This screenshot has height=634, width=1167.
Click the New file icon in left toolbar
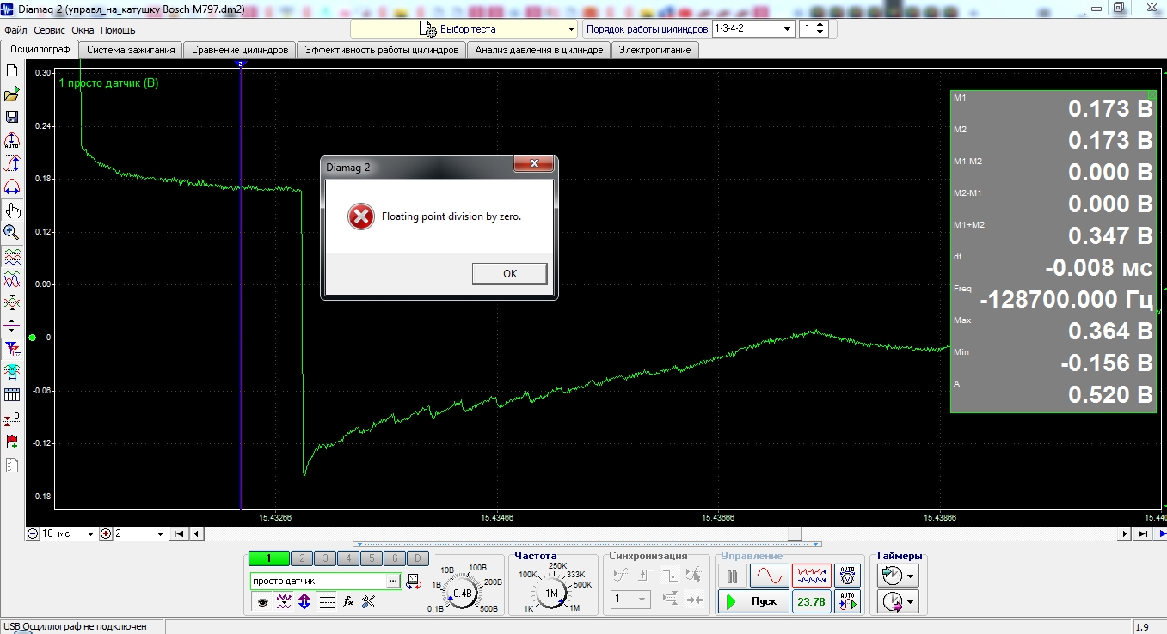[12, 70]
